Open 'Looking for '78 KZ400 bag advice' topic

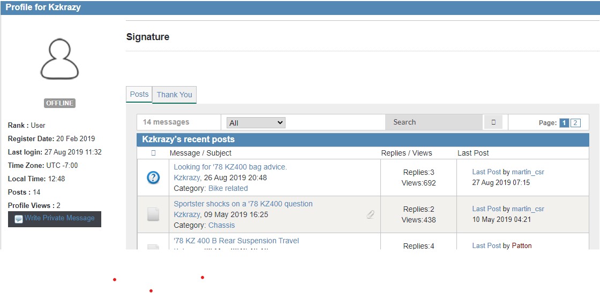(230, 167)
